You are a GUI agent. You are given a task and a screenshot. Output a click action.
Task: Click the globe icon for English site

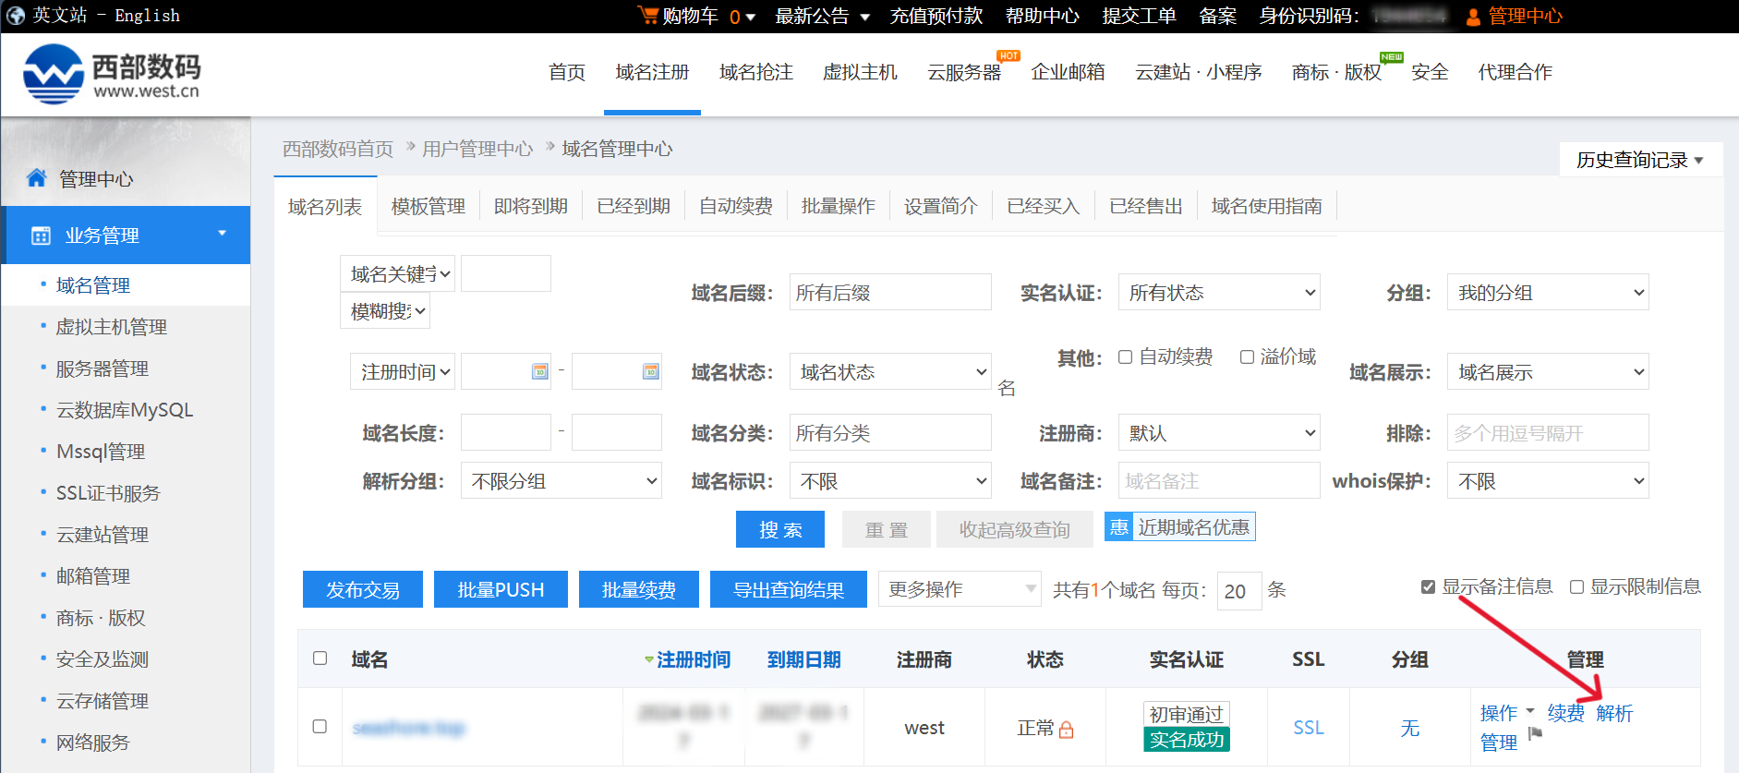[x=16, y=16]
